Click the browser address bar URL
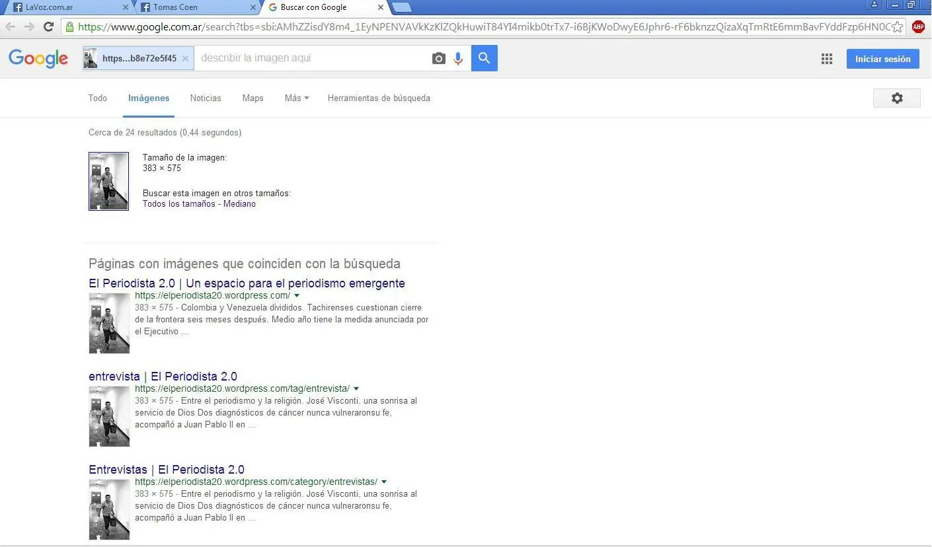This screenshot has height=547, width=932. click(484, 27)
